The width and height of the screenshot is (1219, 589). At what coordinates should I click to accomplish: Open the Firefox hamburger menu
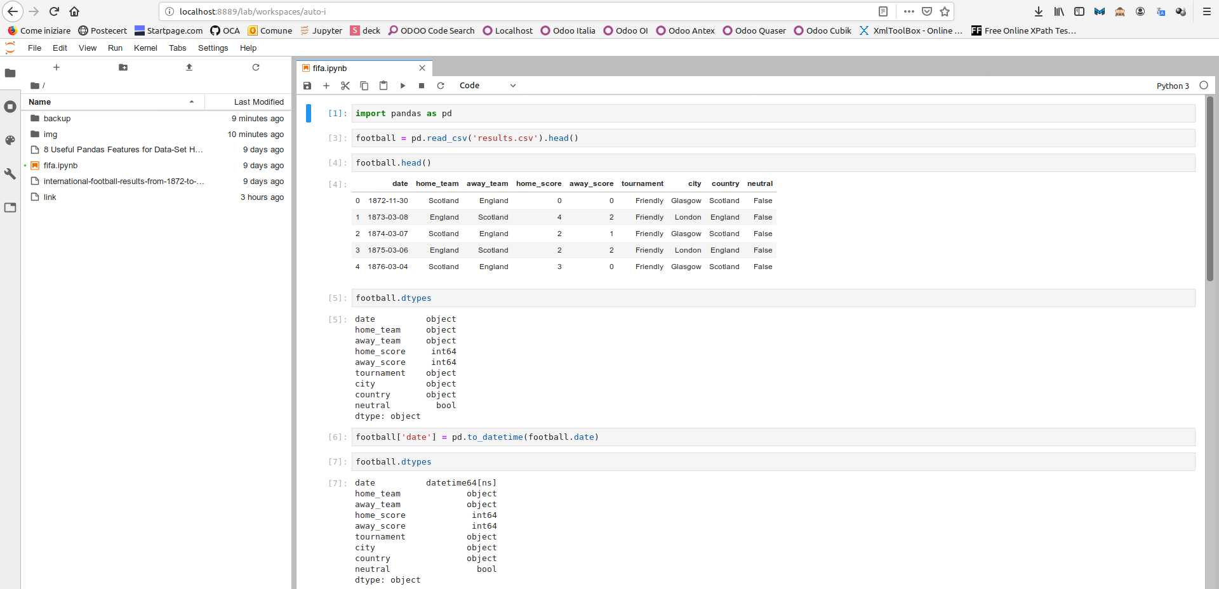pyautogui.click(x=1207, y=11)
